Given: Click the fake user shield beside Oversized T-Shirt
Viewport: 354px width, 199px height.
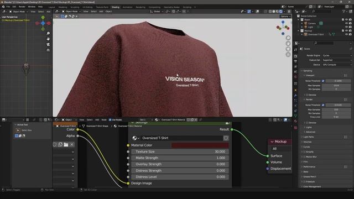Looking at the screenshot, I should coord(226,138).
